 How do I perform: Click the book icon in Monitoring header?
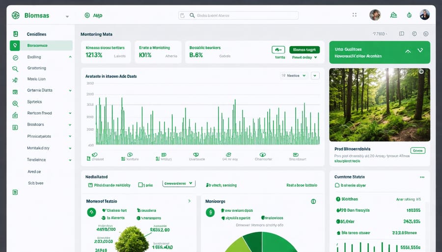pyautogui.click(x=402, y=34)
